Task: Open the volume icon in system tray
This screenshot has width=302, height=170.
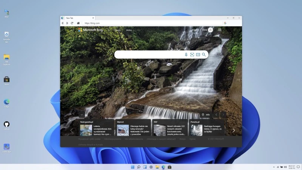Action: 285,167
